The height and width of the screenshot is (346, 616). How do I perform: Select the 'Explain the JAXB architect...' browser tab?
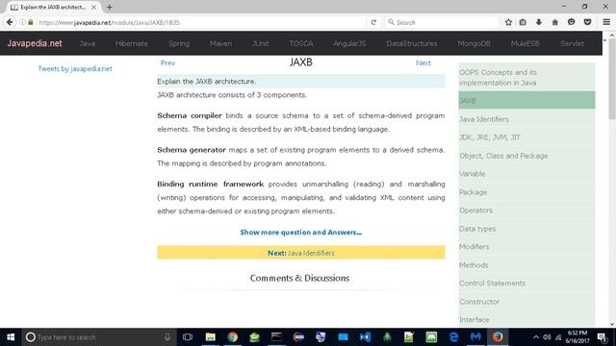click(53, 7)
